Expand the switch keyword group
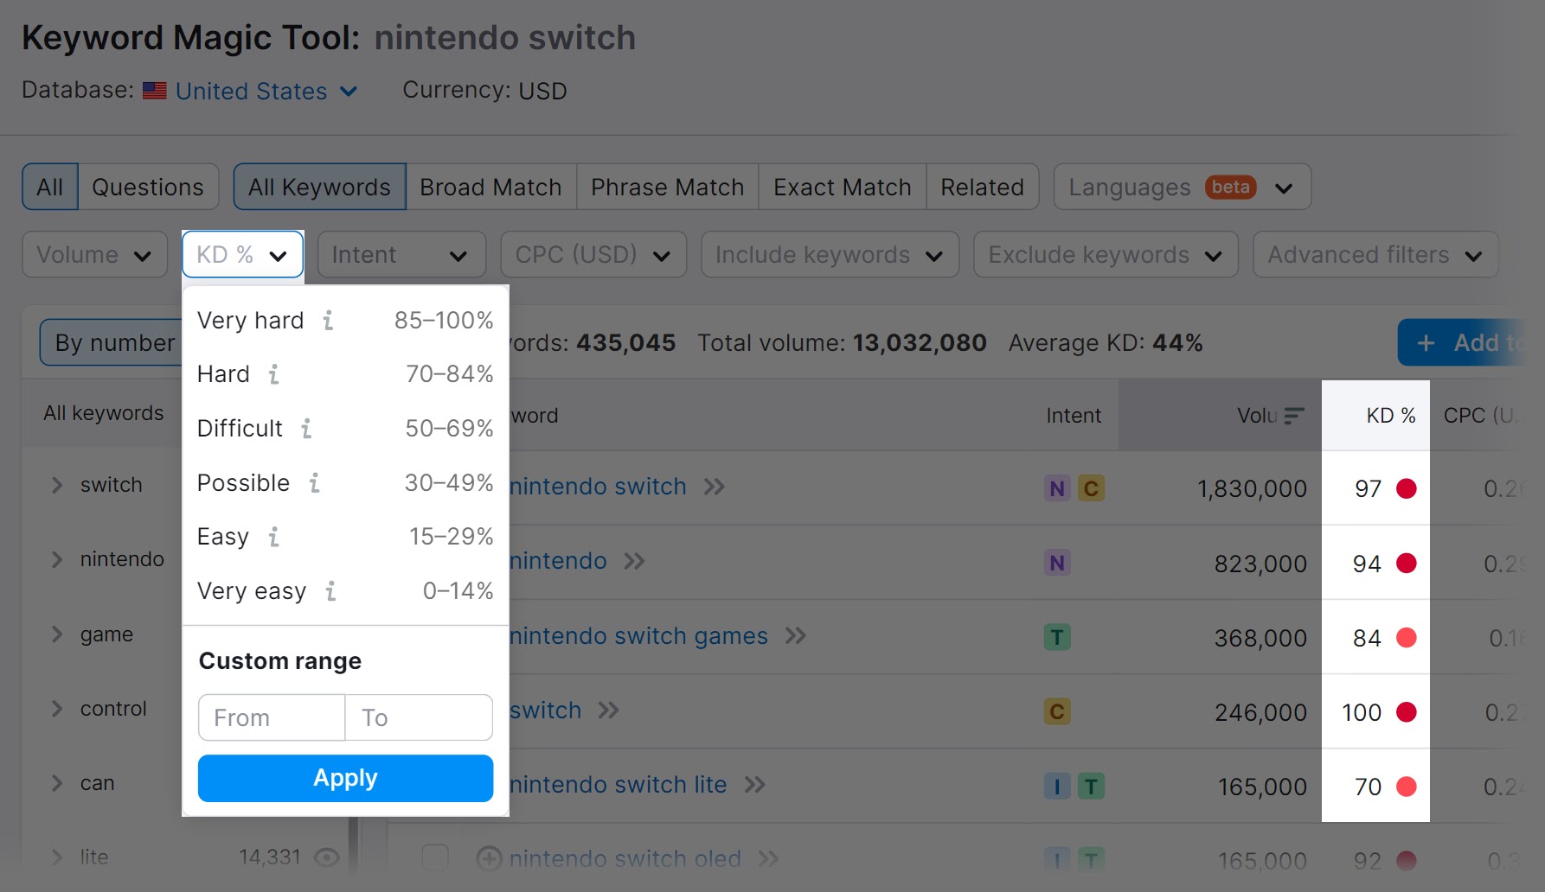Viewport: 1545px width, 892px height. point(57,485)
